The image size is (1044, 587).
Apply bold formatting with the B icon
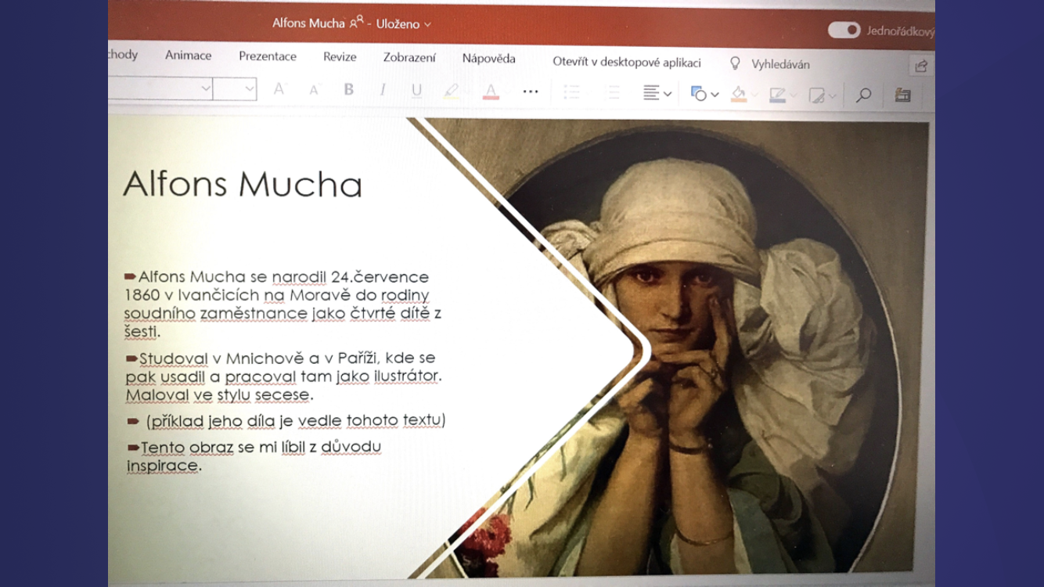pos(349,90)
